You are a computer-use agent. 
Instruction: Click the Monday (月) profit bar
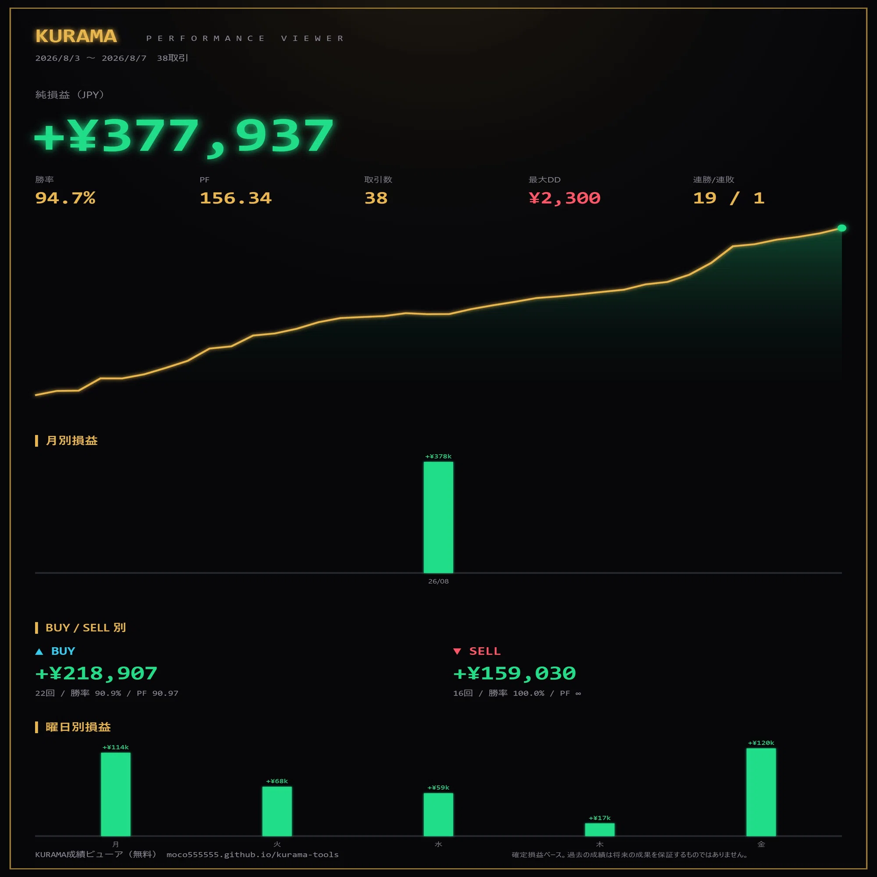116,795
